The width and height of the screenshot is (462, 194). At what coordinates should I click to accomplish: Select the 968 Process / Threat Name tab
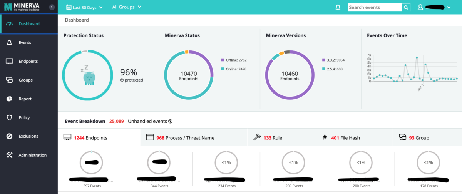194,137
